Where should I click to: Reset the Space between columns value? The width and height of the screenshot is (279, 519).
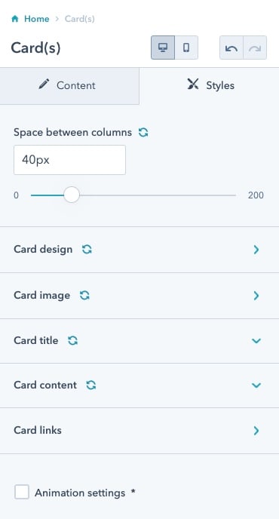tap(143, 133)
